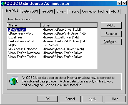Viewport: 128px width, 105px height.
Task: Close the ODBC Data Source Administrator window
Action: pos(124,3)
